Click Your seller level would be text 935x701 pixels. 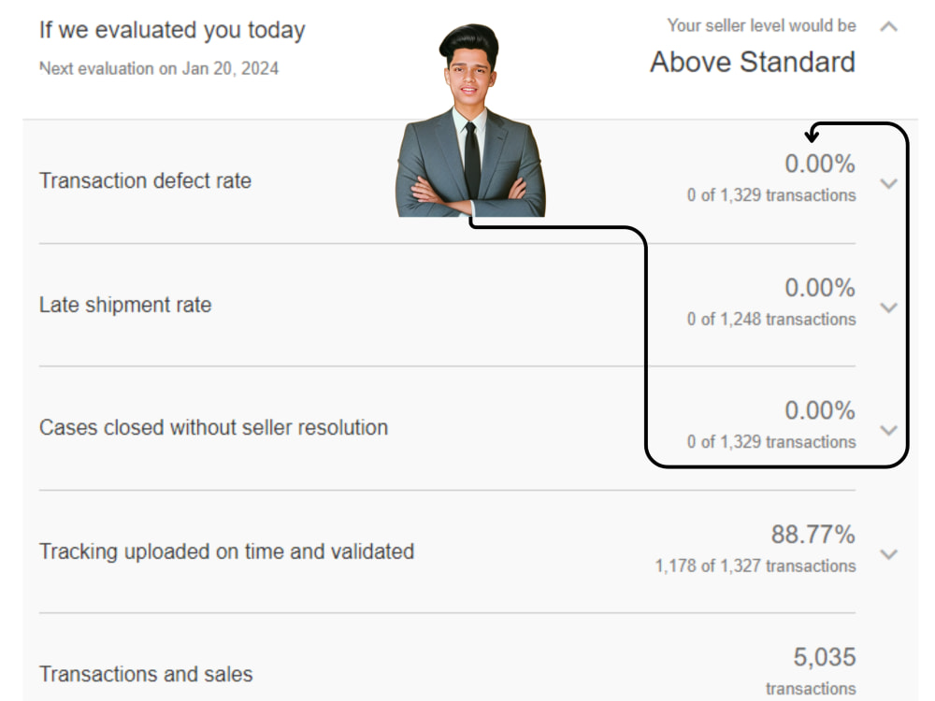pyautogui.click(x=761, y=26)
